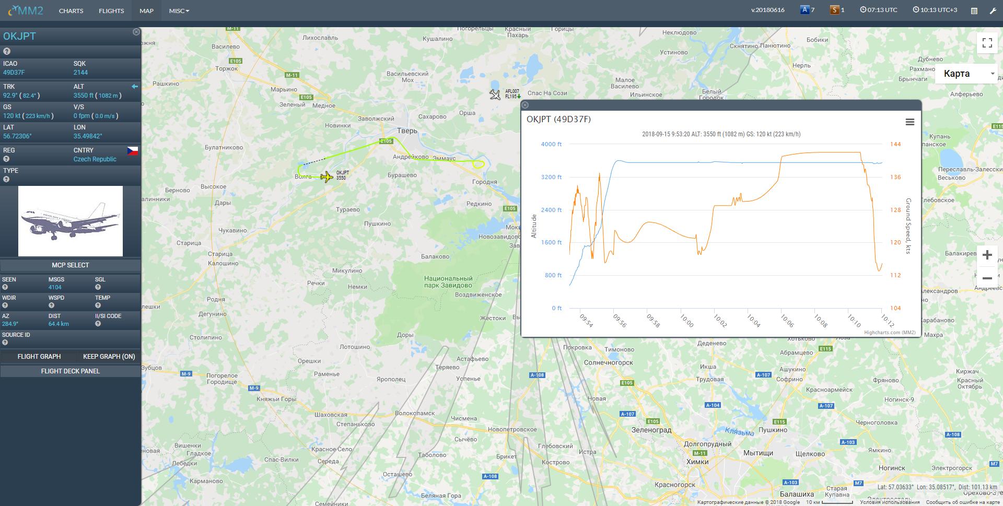Screen dimensions: 1003x506
Task: Close the OKJPT flight graph popup
Action: coord(525,105)
